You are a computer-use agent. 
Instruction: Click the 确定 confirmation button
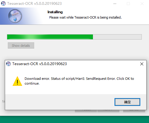click(127, 102)
